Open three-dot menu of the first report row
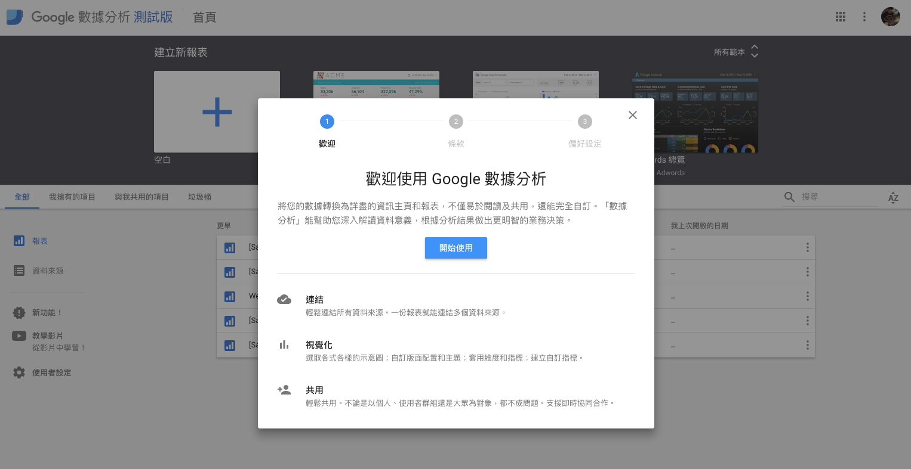Screen dimensions: 911x469 (x=808, y=247)
